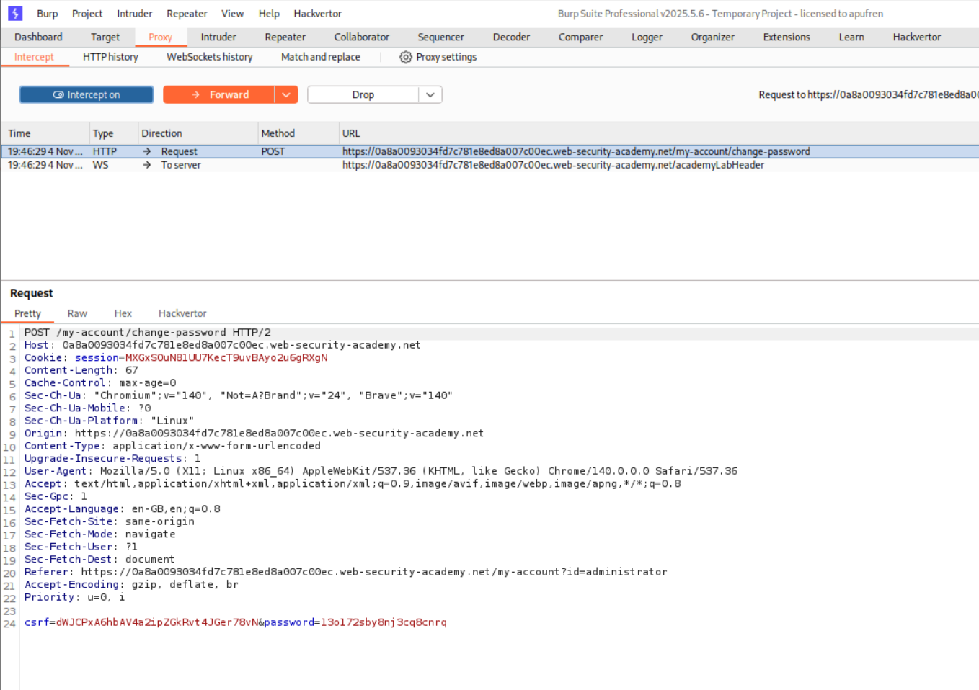Viewport: 979px width, 690px height.
Task: Open the Decoder tool tab
Action: click(511, 37)
